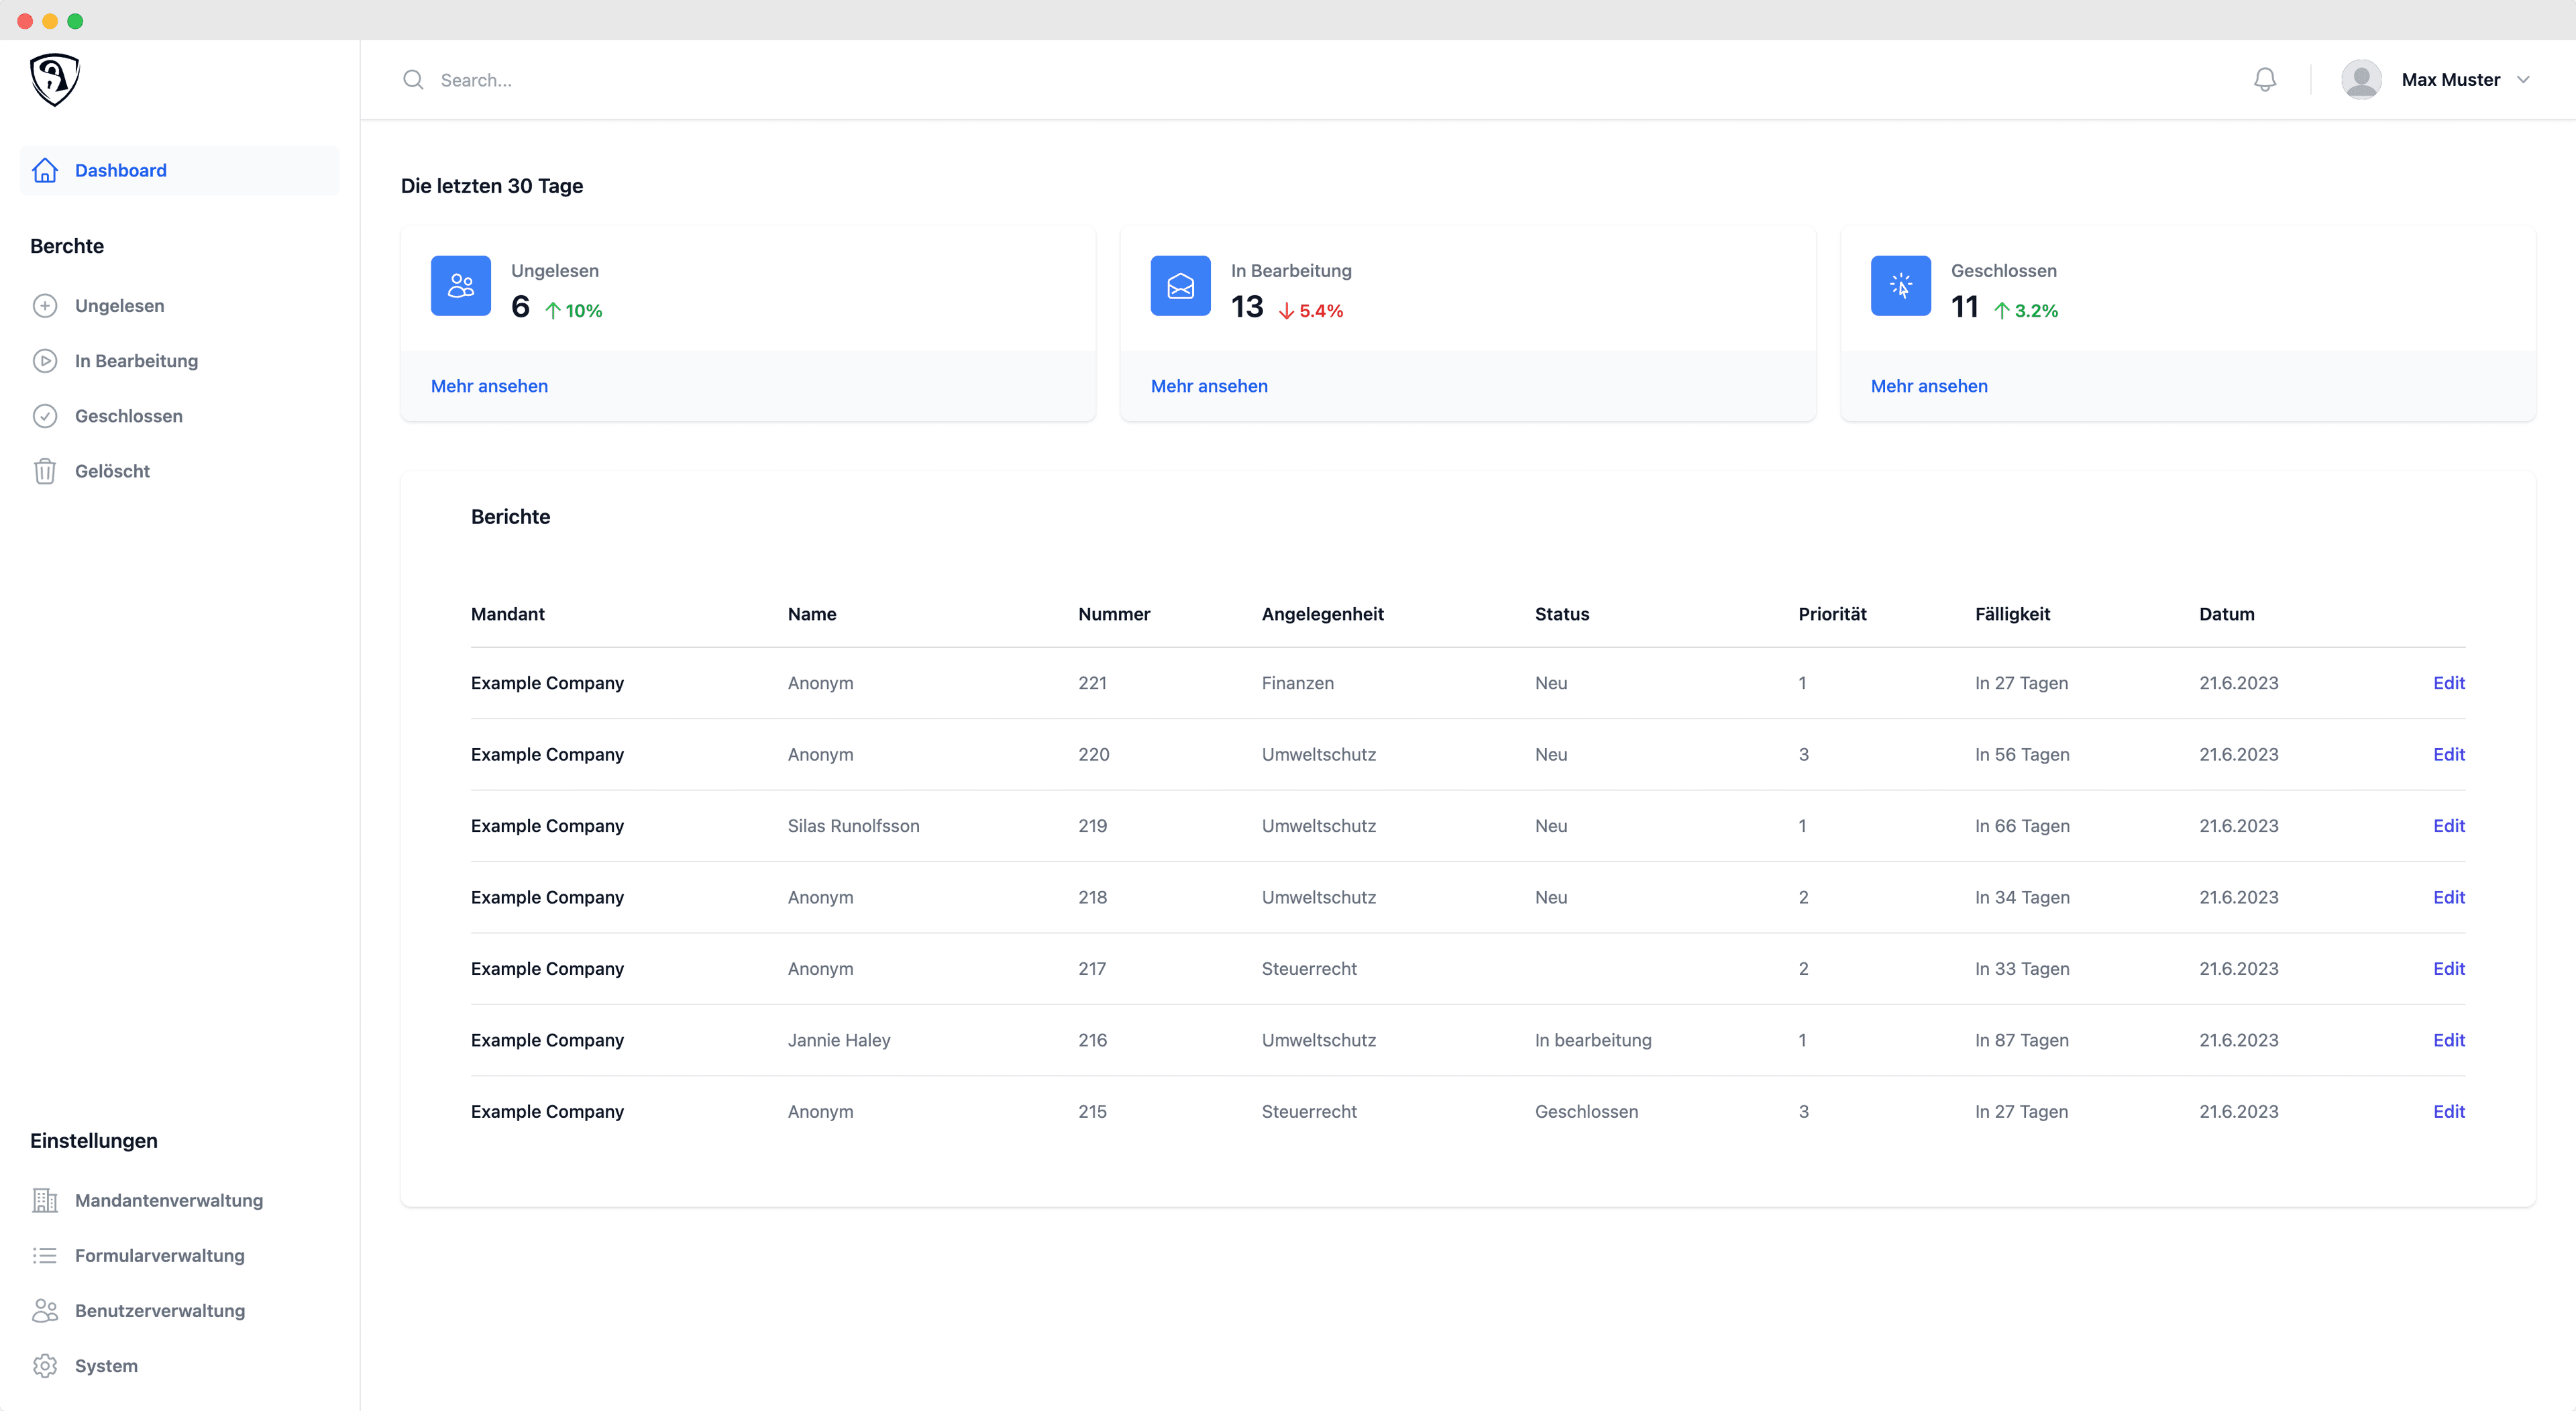The width and height of the screenshot is (2576, 1411).
Task: Click In 56 Tagen due cell
Action: click(2022, 754)
